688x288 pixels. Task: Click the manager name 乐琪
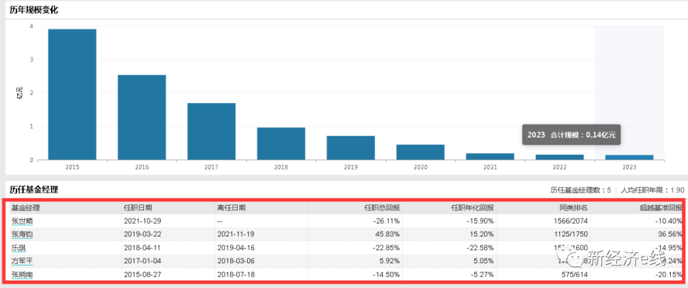pos(18,247)
